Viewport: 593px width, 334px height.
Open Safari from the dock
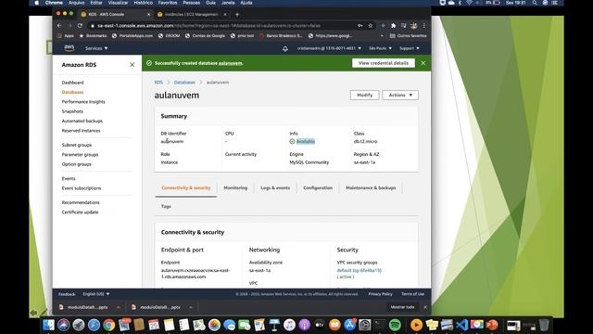coord(94,325)
